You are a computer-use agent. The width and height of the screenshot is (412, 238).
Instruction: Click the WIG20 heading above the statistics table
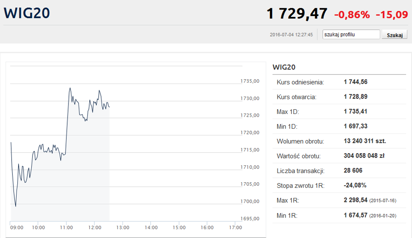point(284,67)
